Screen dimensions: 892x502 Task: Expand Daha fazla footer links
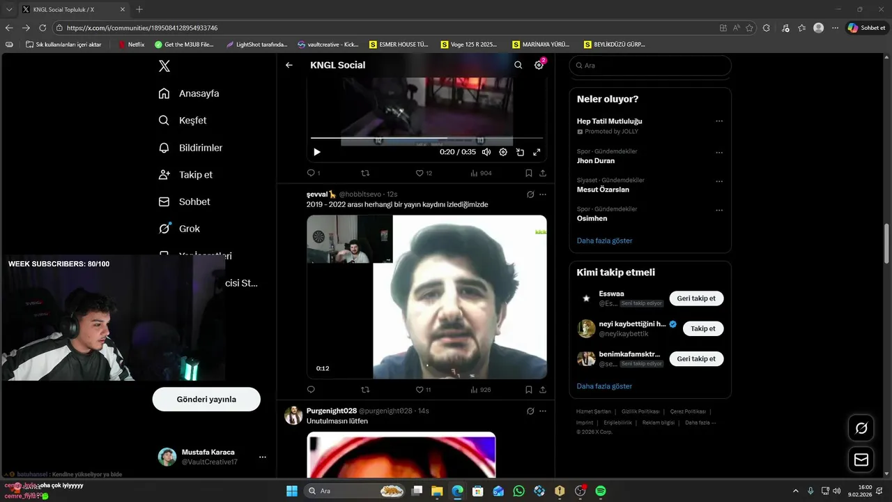(x=700, y=423)
